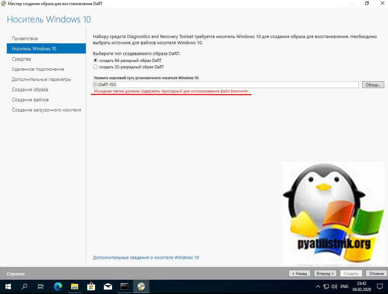This screenshot has height=294, width=388.
Task: Go to the Приветствие step
Action: point(25,39)
